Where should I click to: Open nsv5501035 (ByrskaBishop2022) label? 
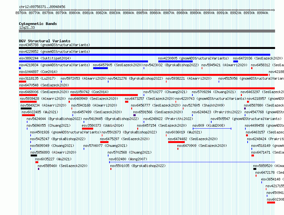pos(138,166)
